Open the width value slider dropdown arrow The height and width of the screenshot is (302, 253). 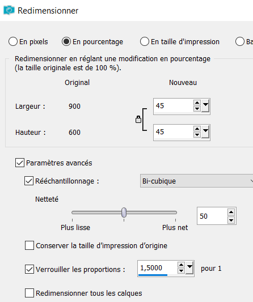(205, 106)
